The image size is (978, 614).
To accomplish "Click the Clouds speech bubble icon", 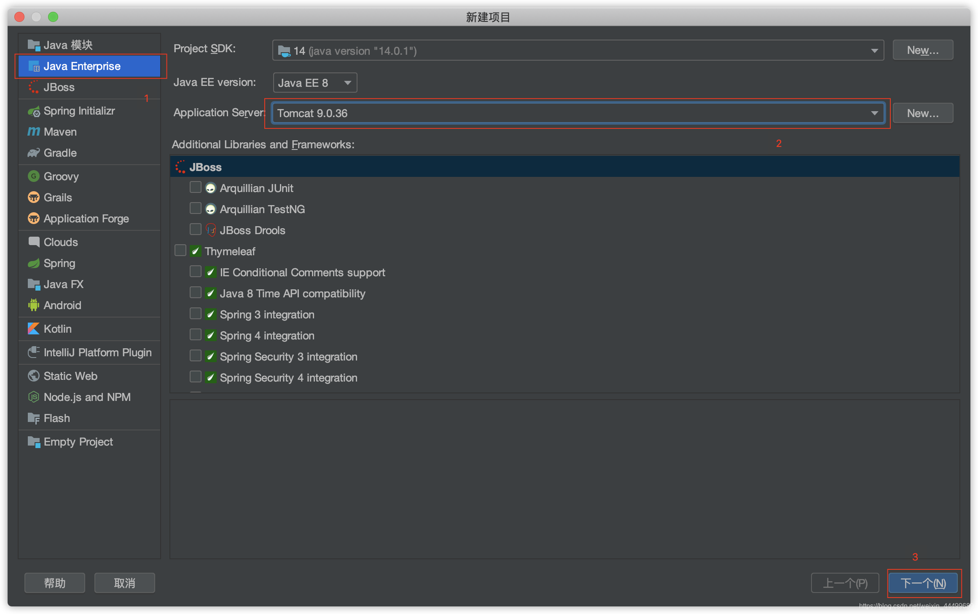I will coord(34,242).
